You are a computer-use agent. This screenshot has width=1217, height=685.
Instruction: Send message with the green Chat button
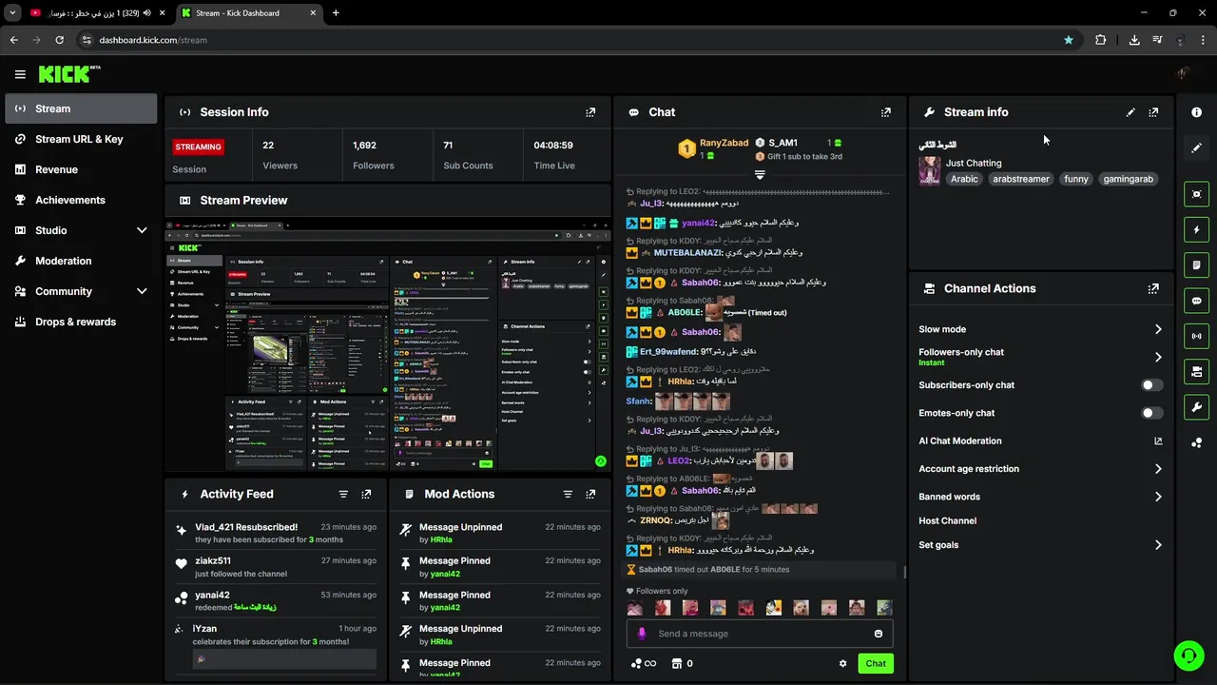tap(876, 664)
